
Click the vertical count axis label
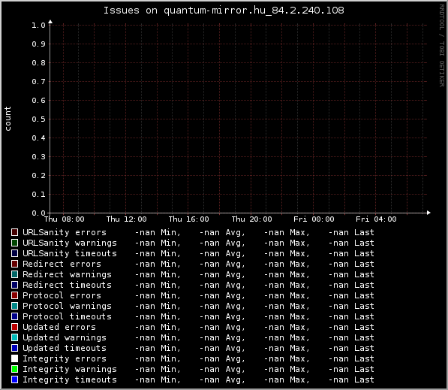(x=8, y=119)
